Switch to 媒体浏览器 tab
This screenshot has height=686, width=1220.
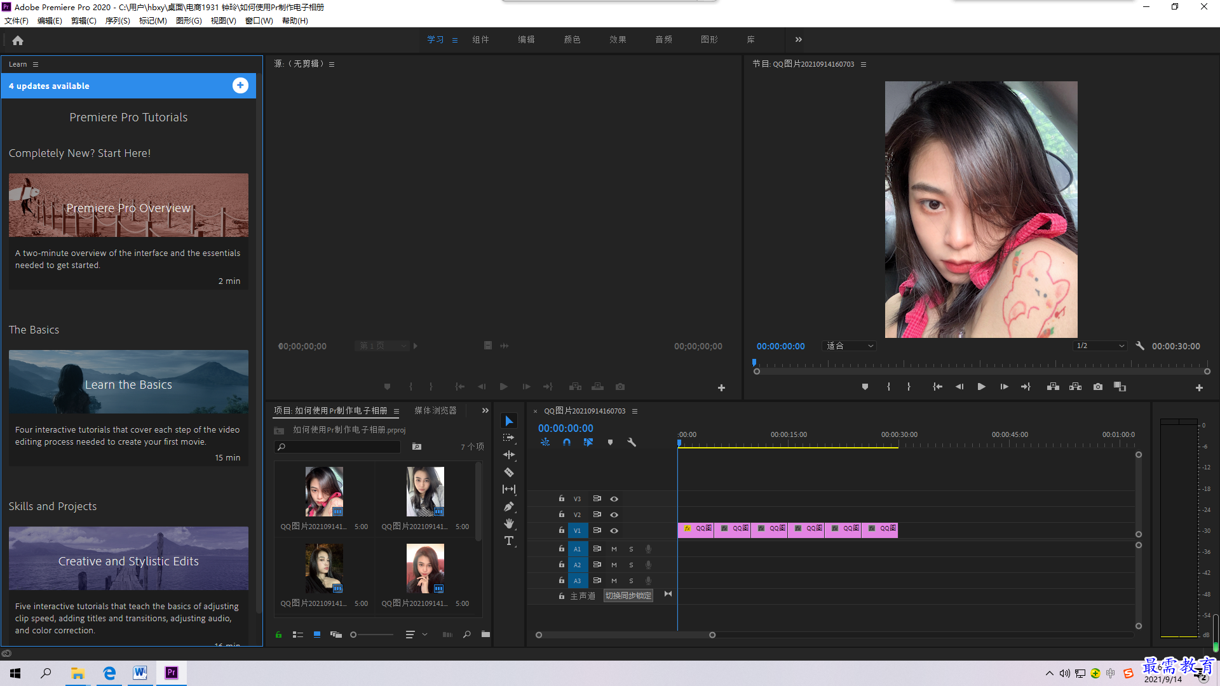tap(436, 410)
